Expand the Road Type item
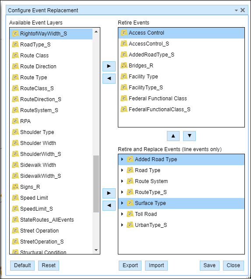Image resolution: width=251 pixels, height=279 pixels. coord(122,170)
